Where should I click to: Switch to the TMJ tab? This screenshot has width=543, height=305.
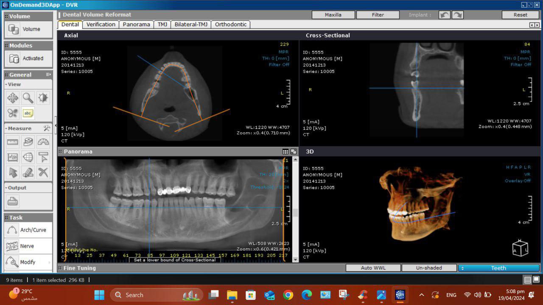coord(162,24)
